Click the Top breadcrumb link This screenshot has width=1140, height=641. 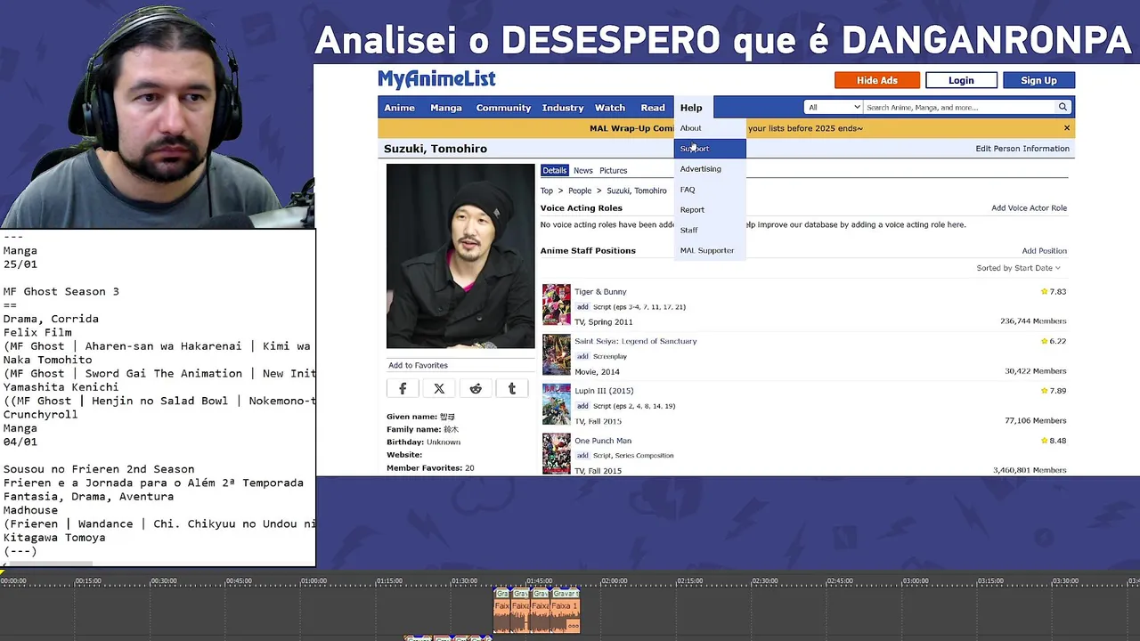tap(547, 191)
